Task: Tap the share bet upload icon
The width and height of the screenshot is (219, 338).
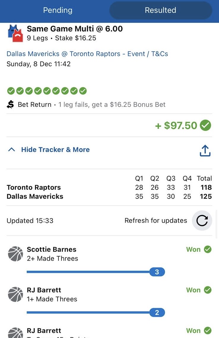Action: (205, 151)
